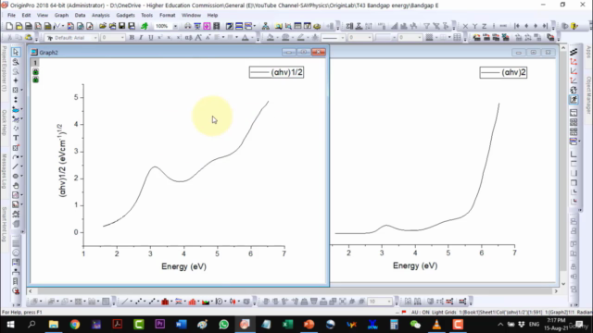Click the lower green lock icon in Graph2
This screenshot has height=333, width=593.
[35, 80]
